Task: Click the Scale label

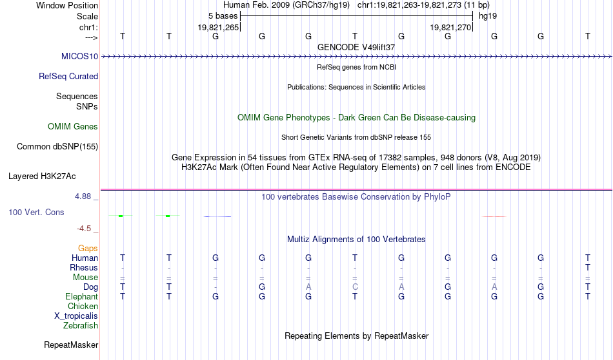Action: [x=88, y=16]
